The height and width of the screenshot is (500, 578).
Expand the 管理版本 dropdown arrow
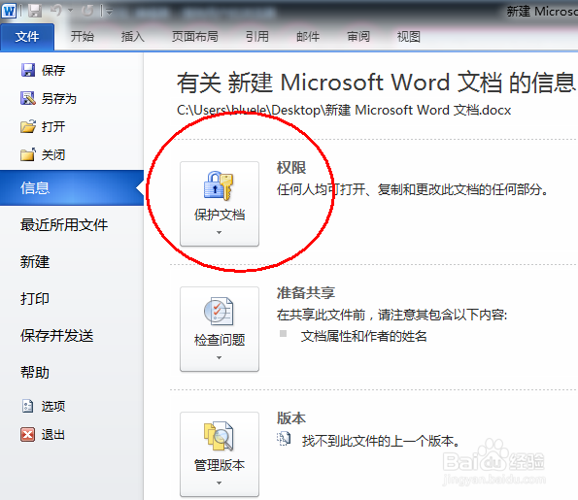pos(219,483)
